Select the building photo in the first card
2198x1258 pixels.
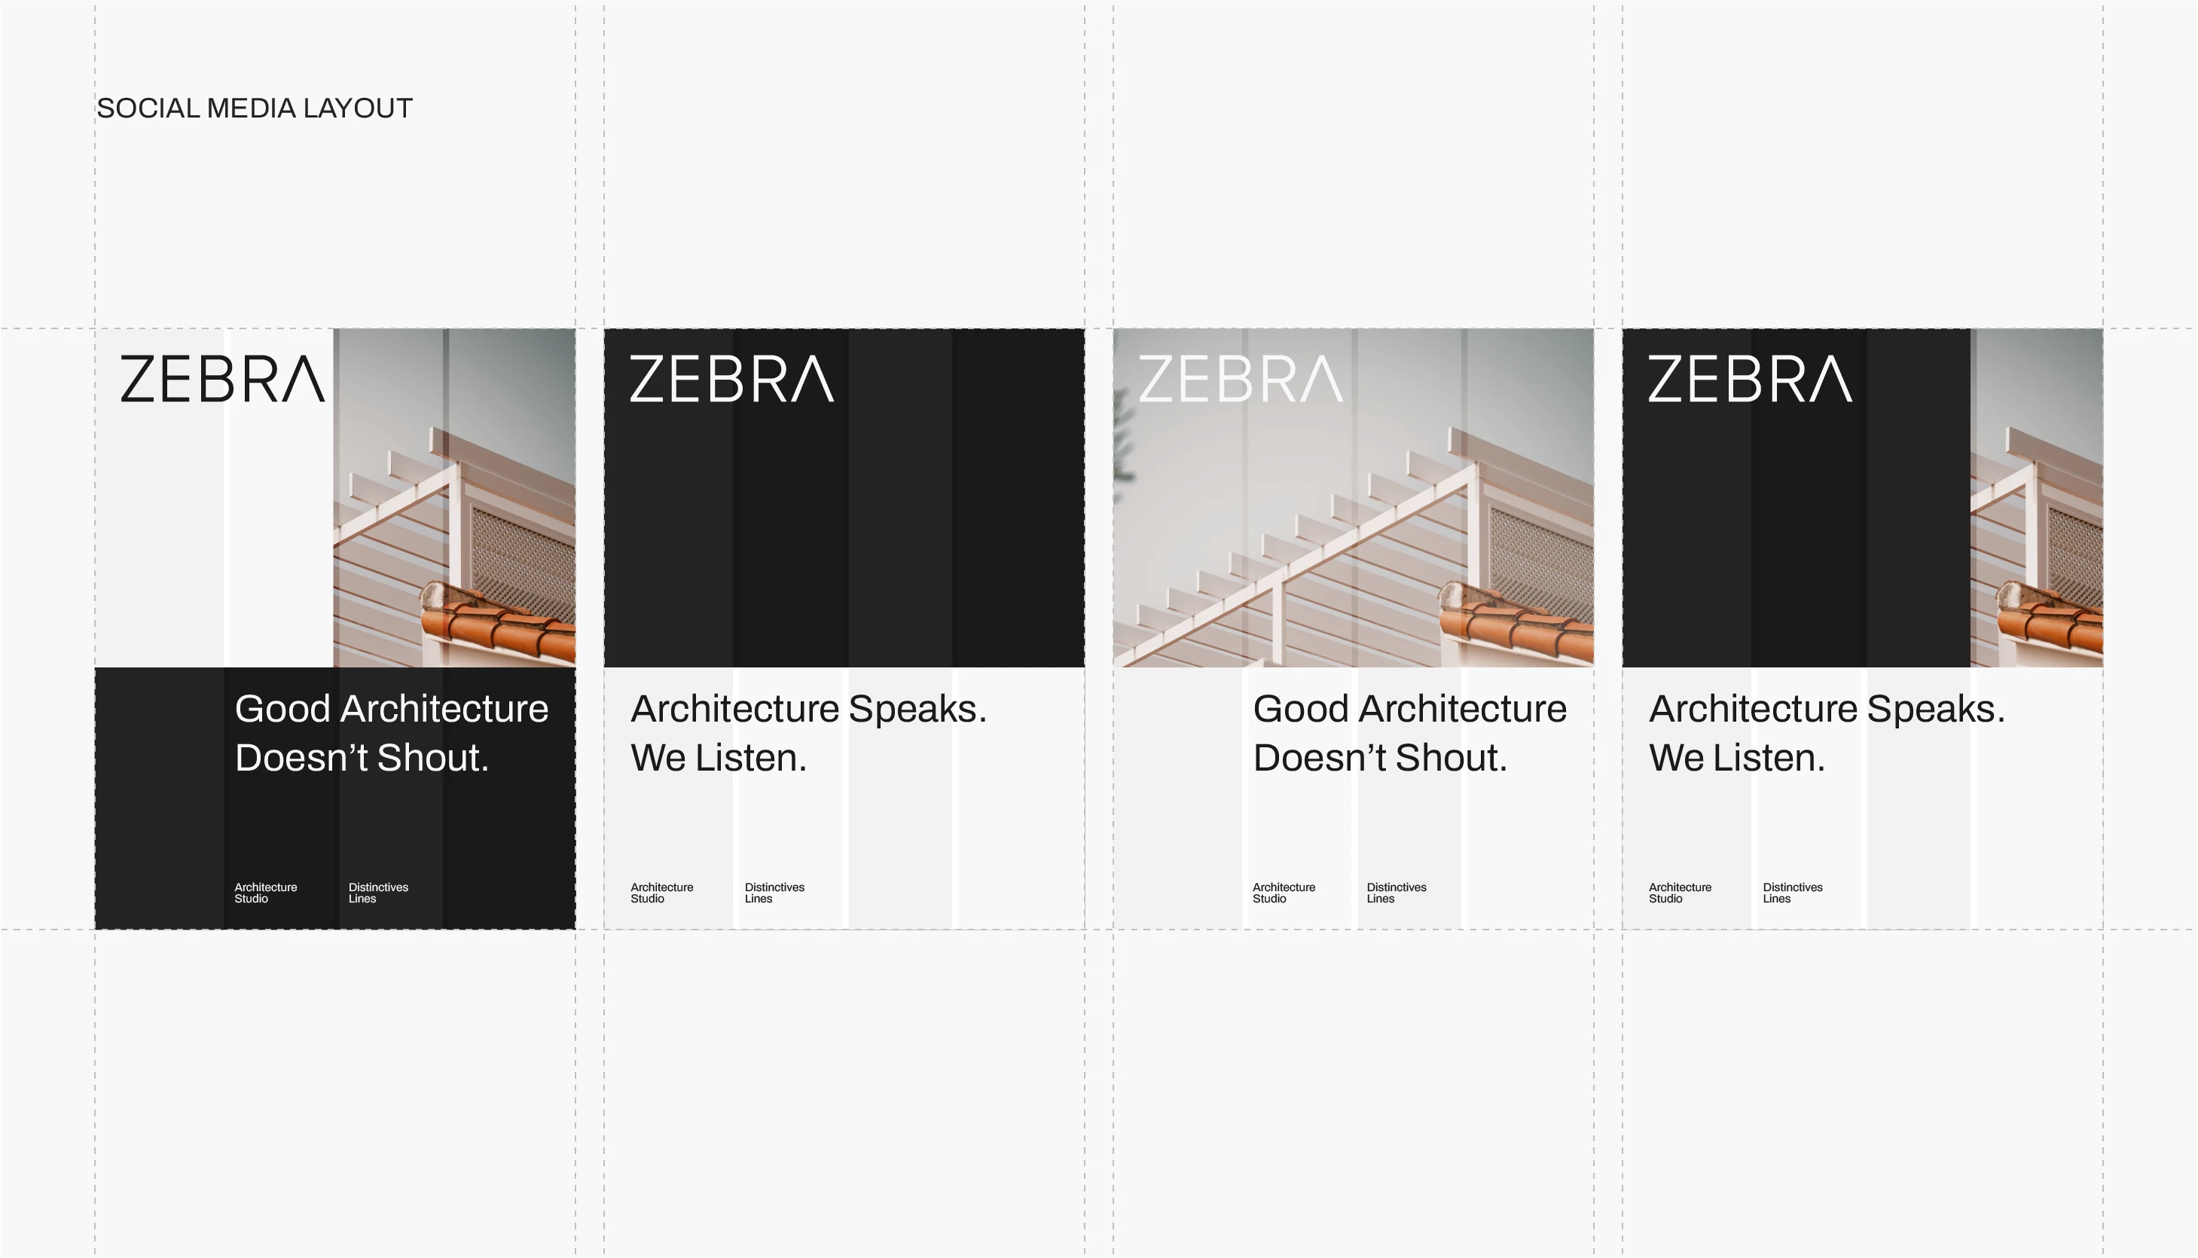click(453, 518)
